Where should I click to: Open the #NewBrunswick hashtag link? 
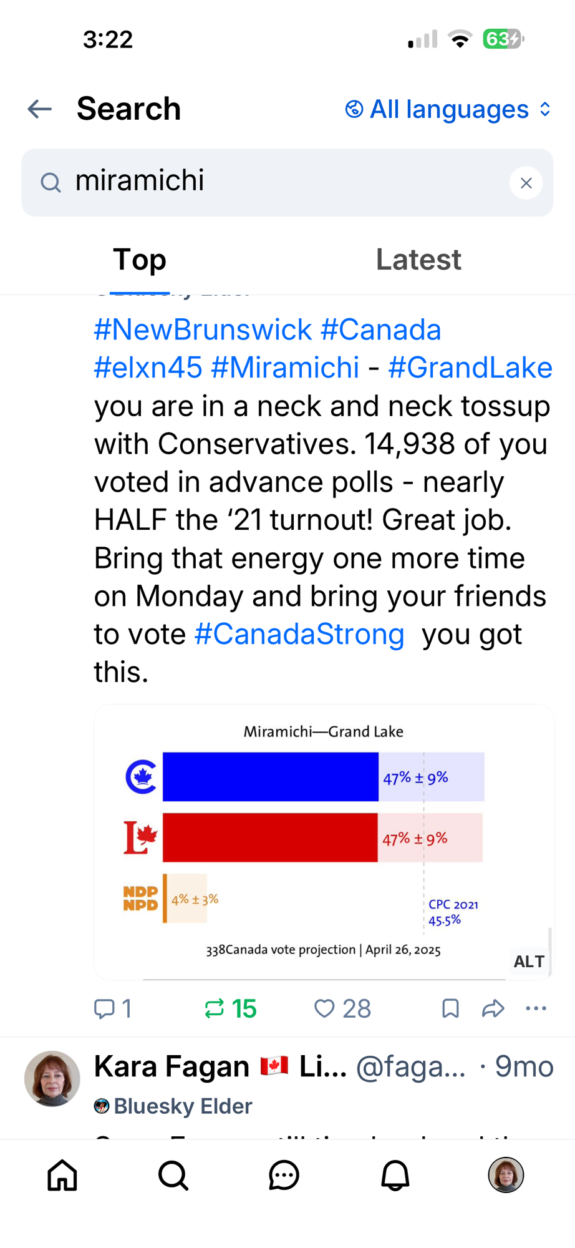[x=203, y=330]
